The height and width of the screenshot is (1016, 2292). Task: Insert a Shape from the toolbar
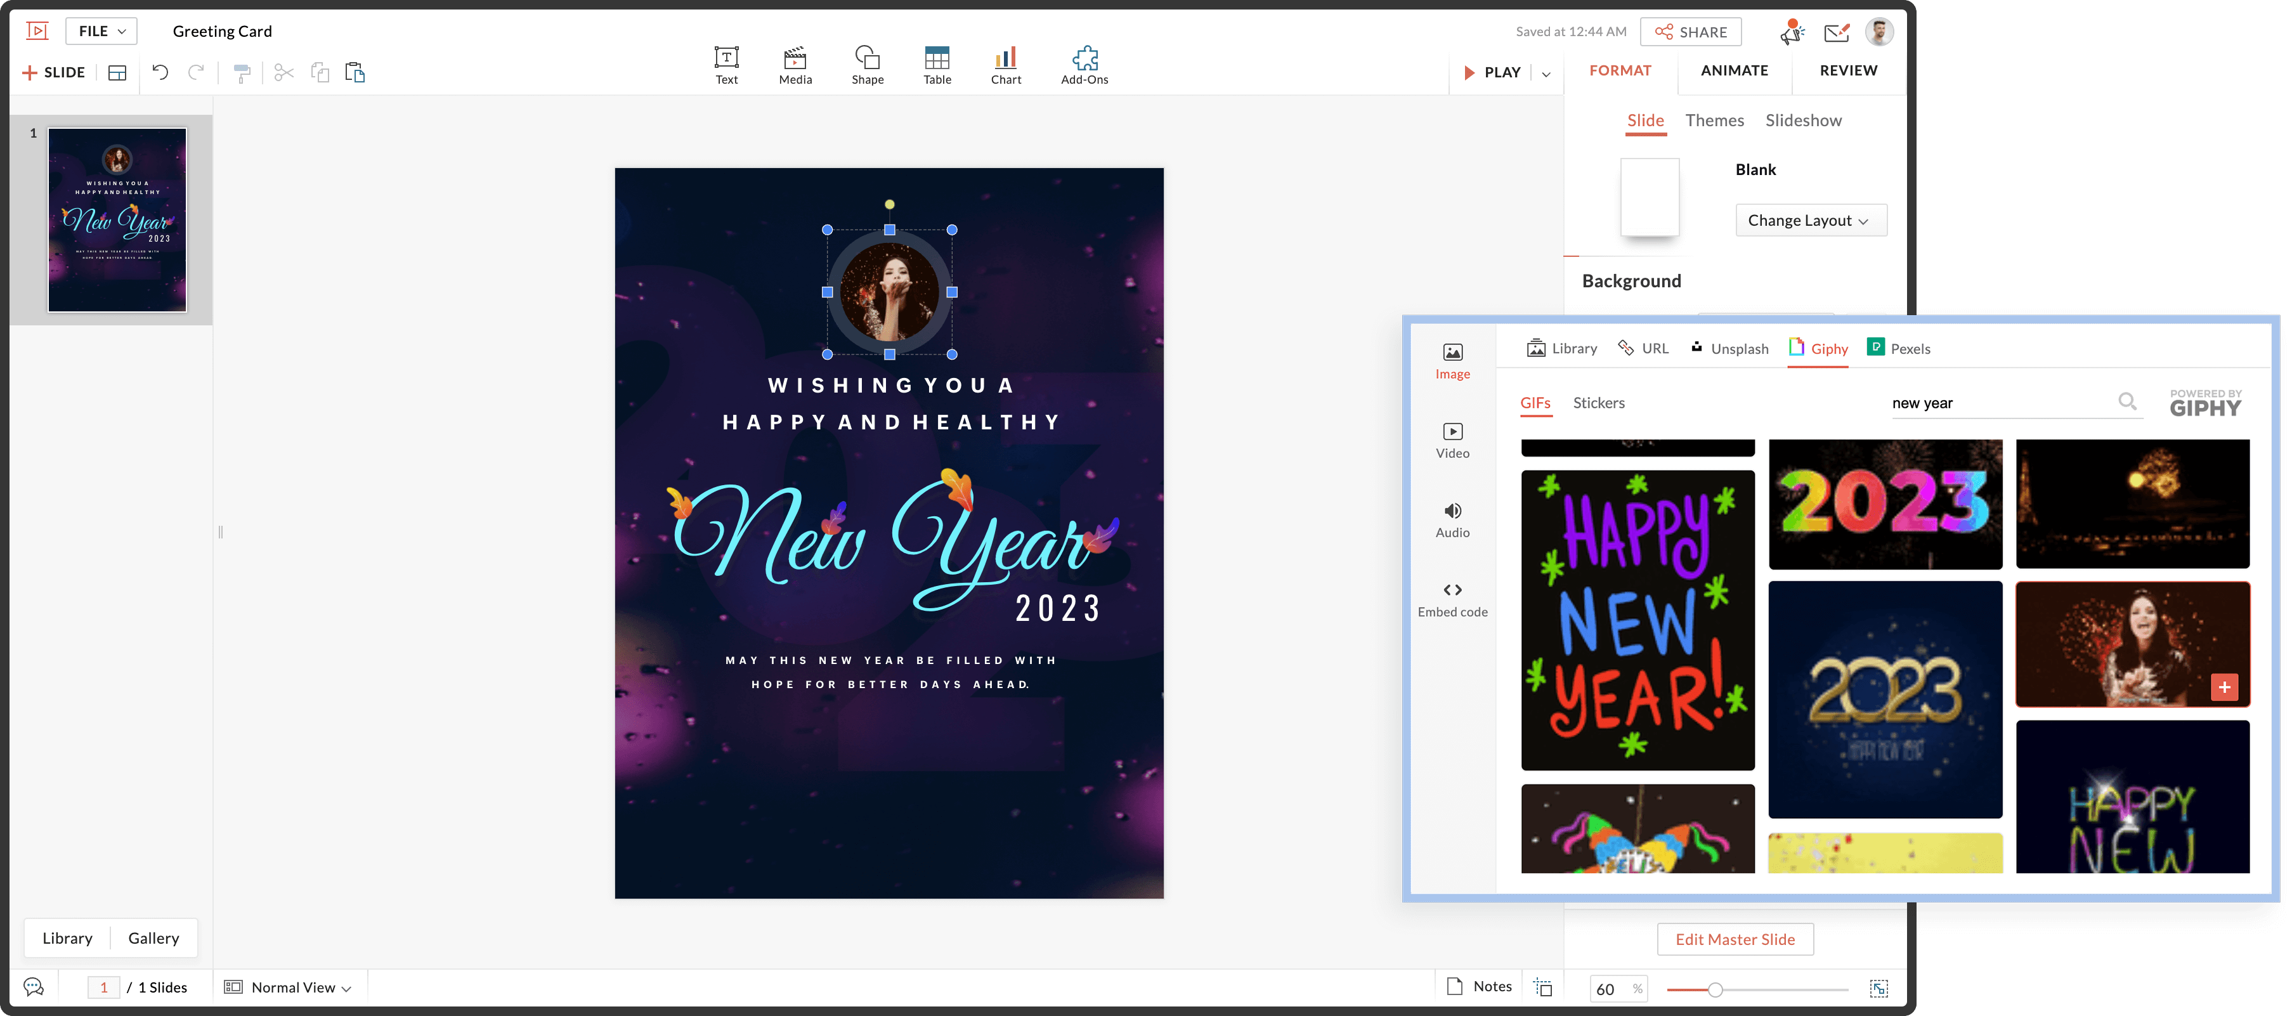[x=868, y=64]
